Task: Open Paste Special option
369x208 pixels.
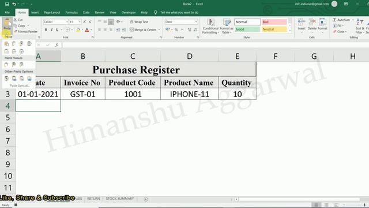Action: pos(20,86)
